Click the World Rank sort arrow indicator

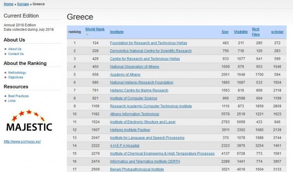(87, 35)
